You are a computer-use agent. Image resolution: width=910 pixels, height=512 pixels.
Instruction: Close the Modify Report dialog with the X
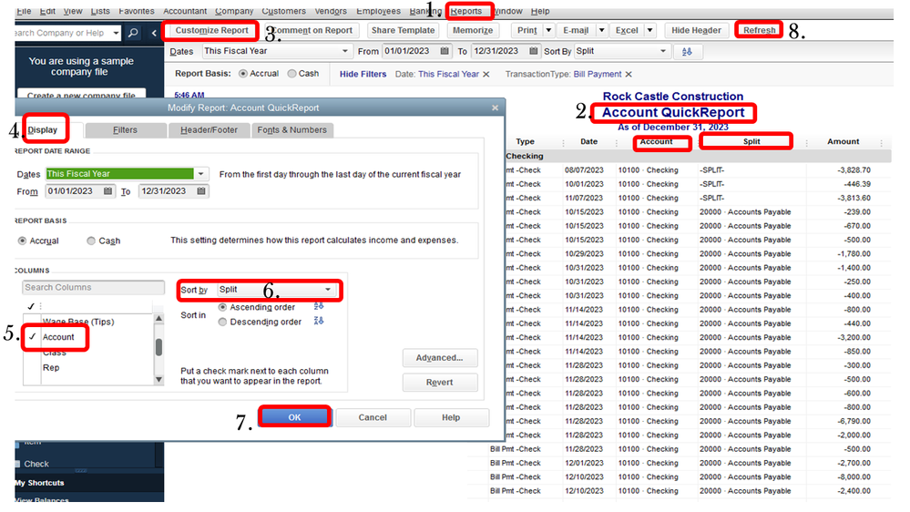495,108
